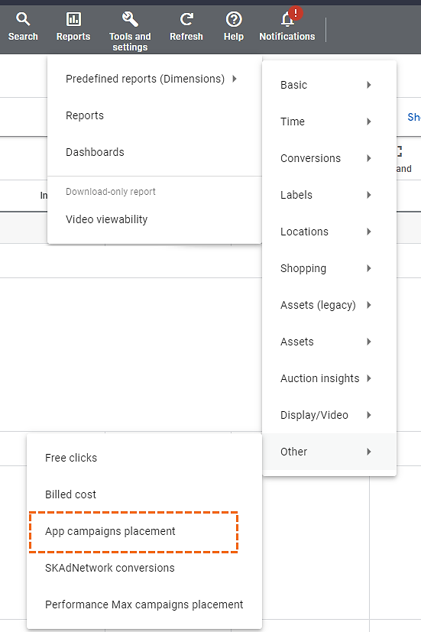Choose Free clicks report
The width and height of the screenshot is (421, 632).
tap(144, 458)
